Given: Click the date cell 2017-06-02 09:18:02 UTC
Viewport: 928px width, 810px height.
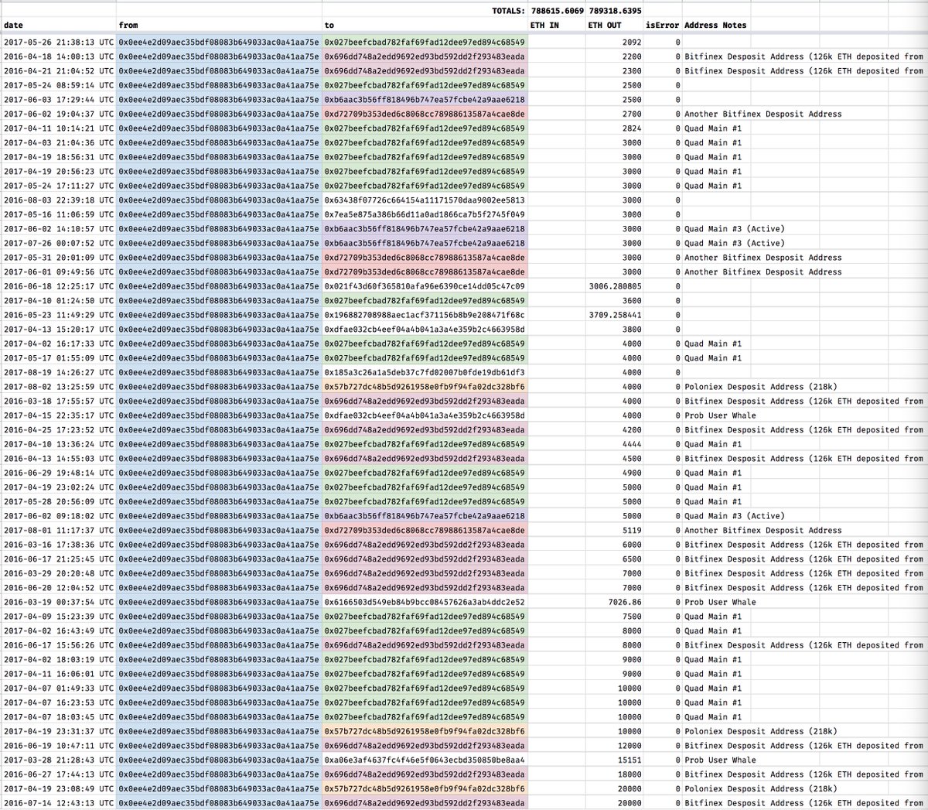Looking at the screenshot, I should pos(58,516).
